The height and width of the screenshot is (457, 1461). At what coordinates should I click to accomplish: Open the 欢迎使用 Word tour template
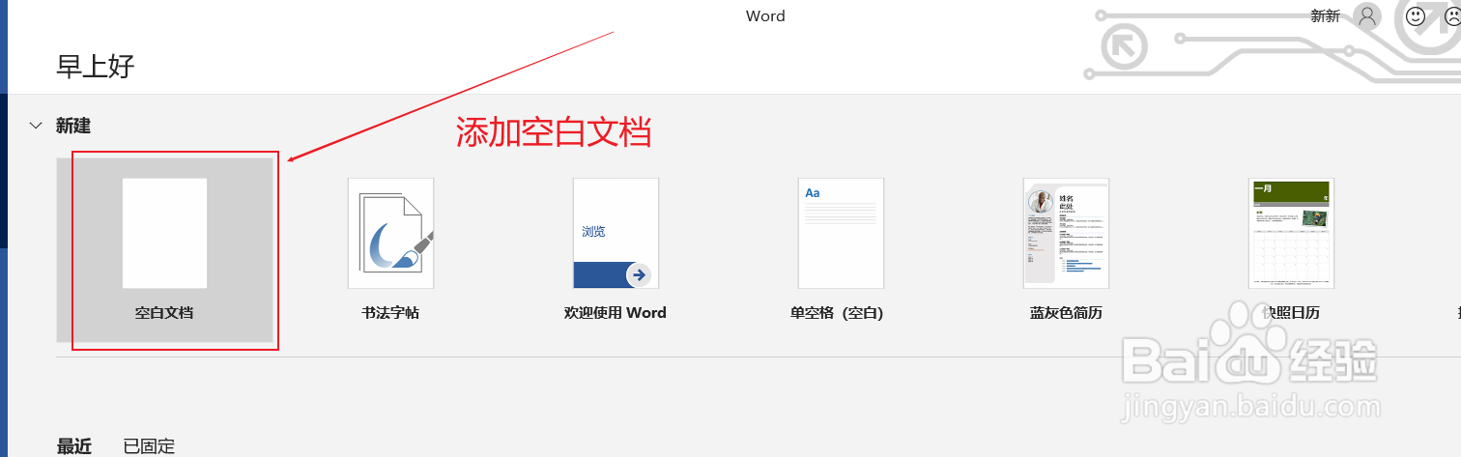[616, 233]
